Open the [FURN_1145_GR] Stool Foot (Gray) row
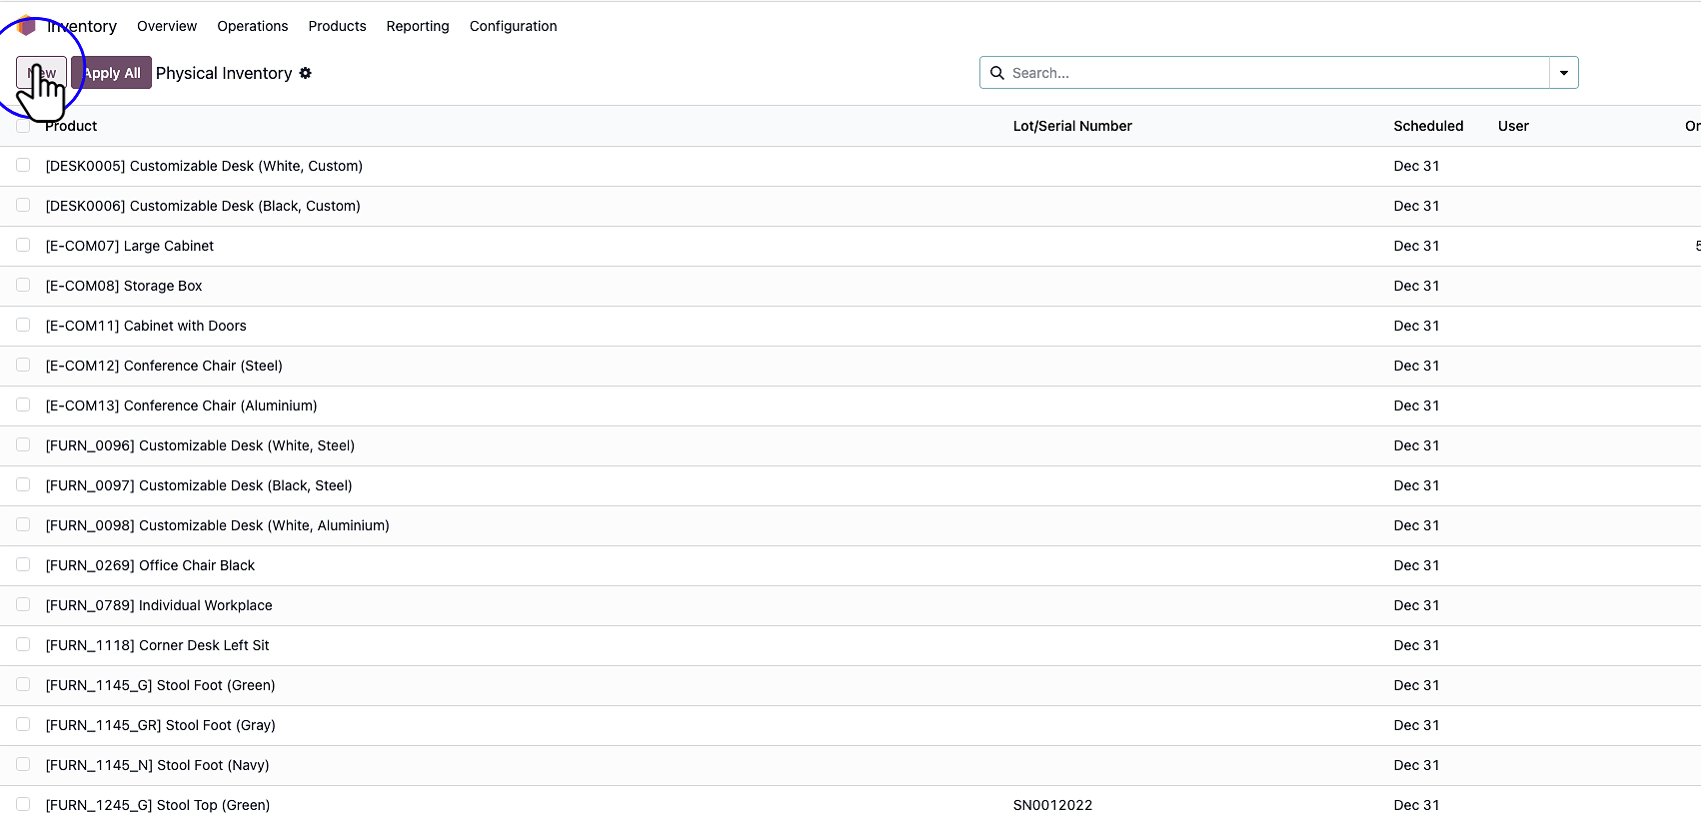 coord(850,725)
